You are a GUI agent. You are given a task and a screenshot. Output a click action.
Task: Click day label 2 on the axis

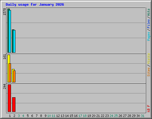pos(14,116)
